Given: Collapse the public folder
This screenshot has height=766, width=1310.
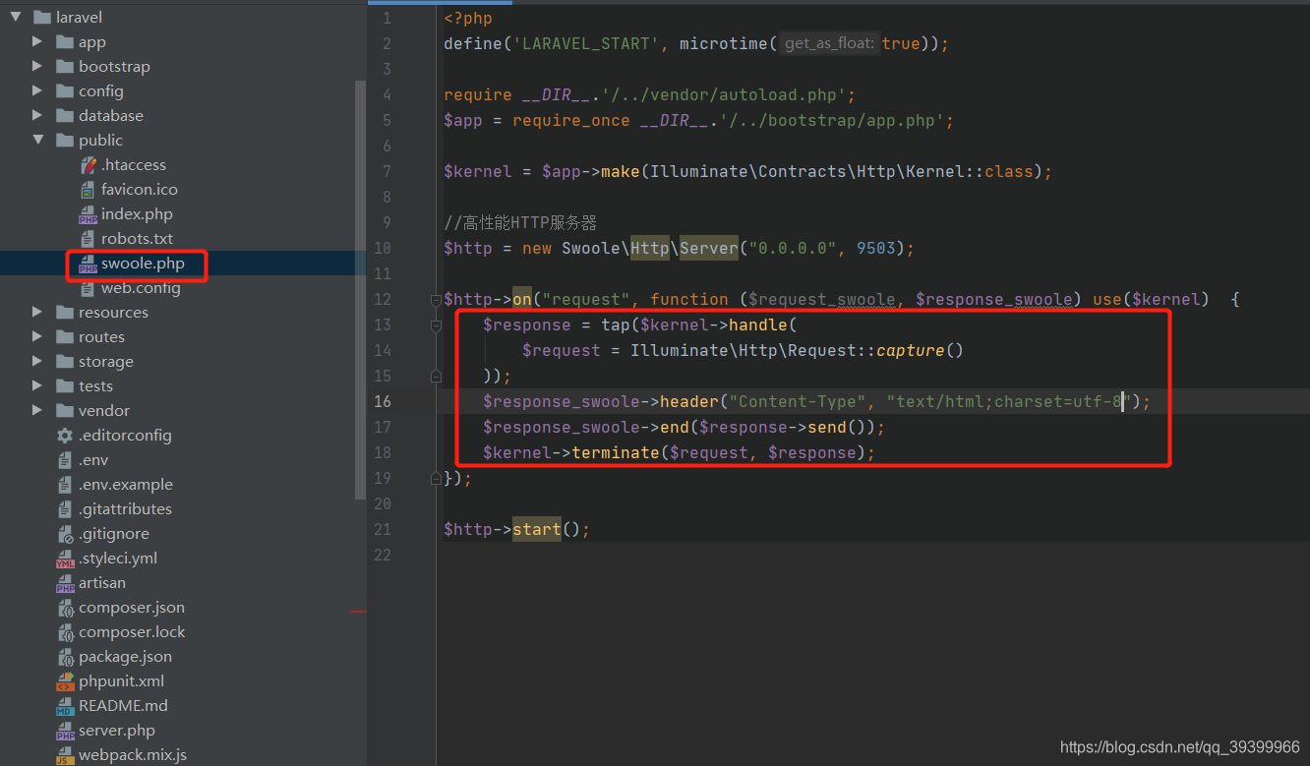Looking at the screenshot, I should pyautogui.click(x=37, y=140).
